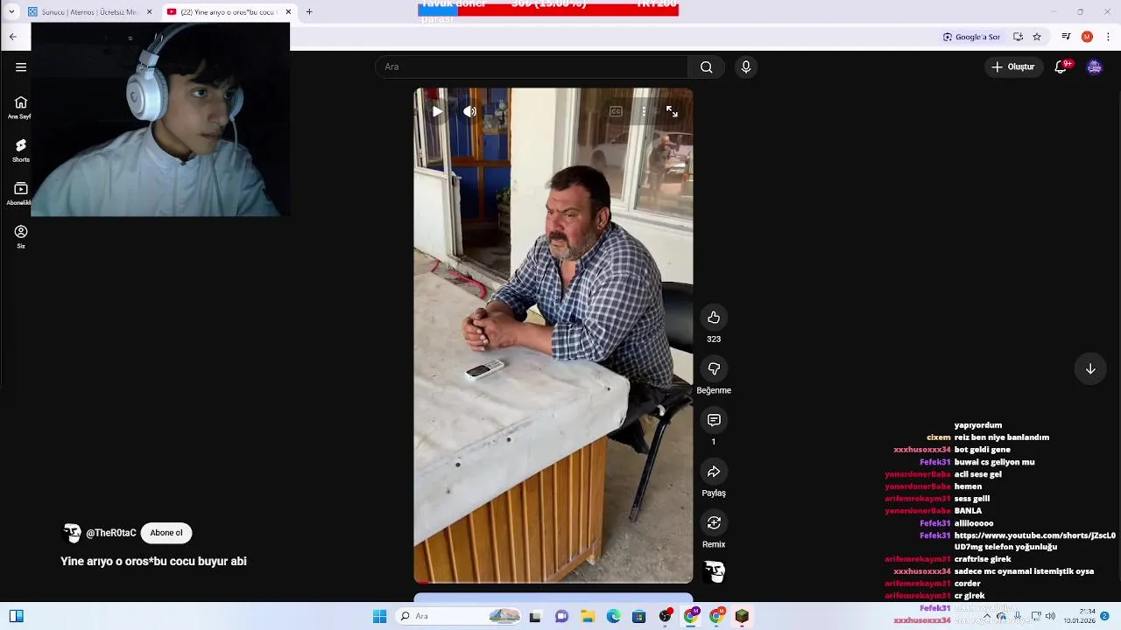Screen dimensions: 1121x630
Task: Remix this Short
Action: coord(714,523)
